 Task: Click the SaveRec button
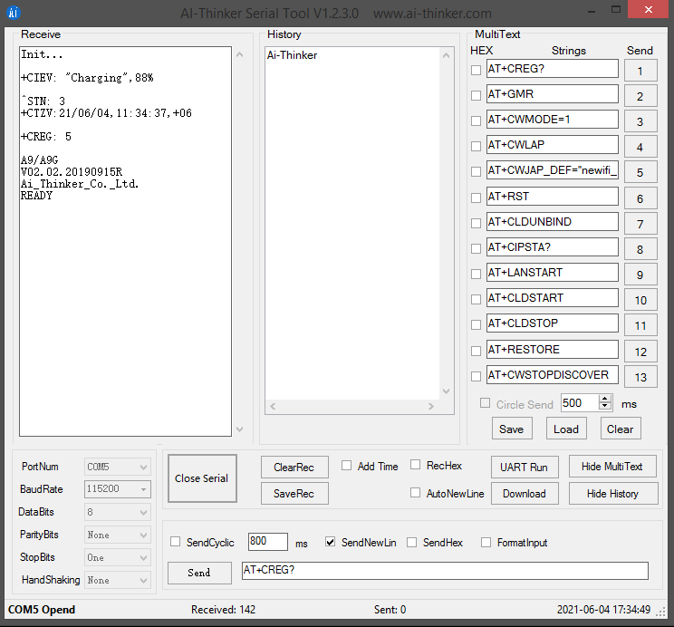(x=294, y=493)
